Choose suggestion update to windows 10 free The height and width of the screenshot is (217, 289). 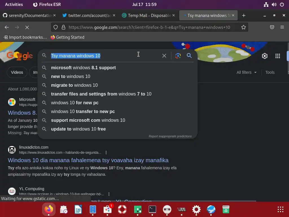[x=118, y=129]
